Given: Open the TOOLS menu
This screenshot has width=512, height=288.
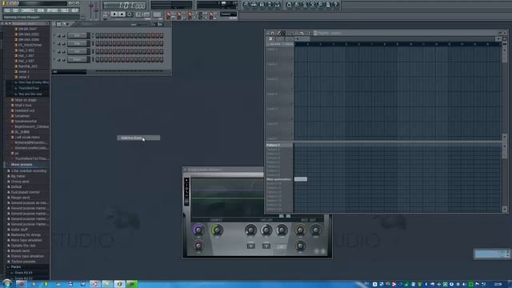Looking at the screenshot, I should click(x=65, y=10).
